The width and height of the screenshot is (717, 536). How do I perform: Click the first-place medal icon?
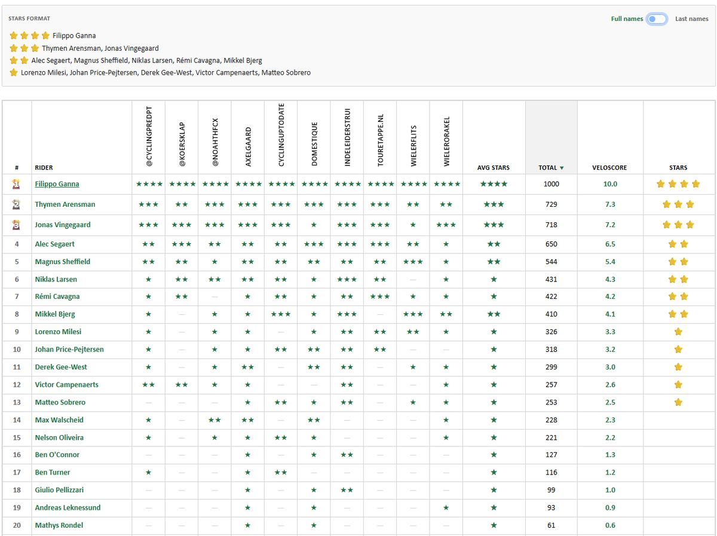[x=17, y=184]
